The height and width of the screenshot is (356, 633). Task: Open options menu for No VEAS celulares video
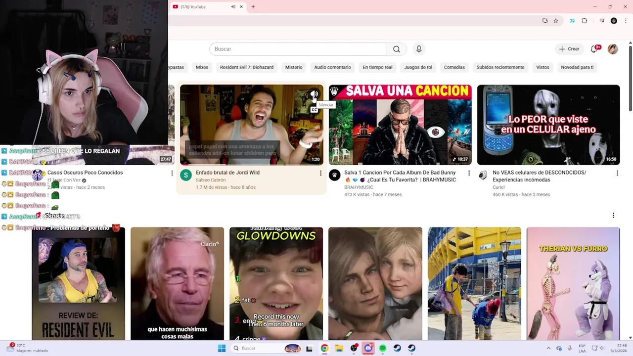[x=617, y=173]
